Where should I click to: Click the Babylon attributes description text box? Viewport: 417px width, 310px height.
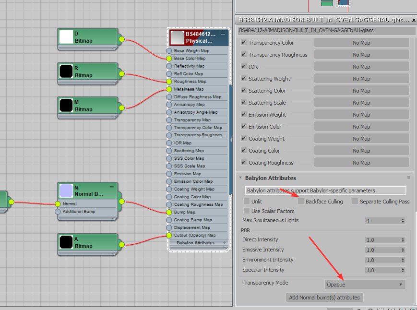[325, 191]
